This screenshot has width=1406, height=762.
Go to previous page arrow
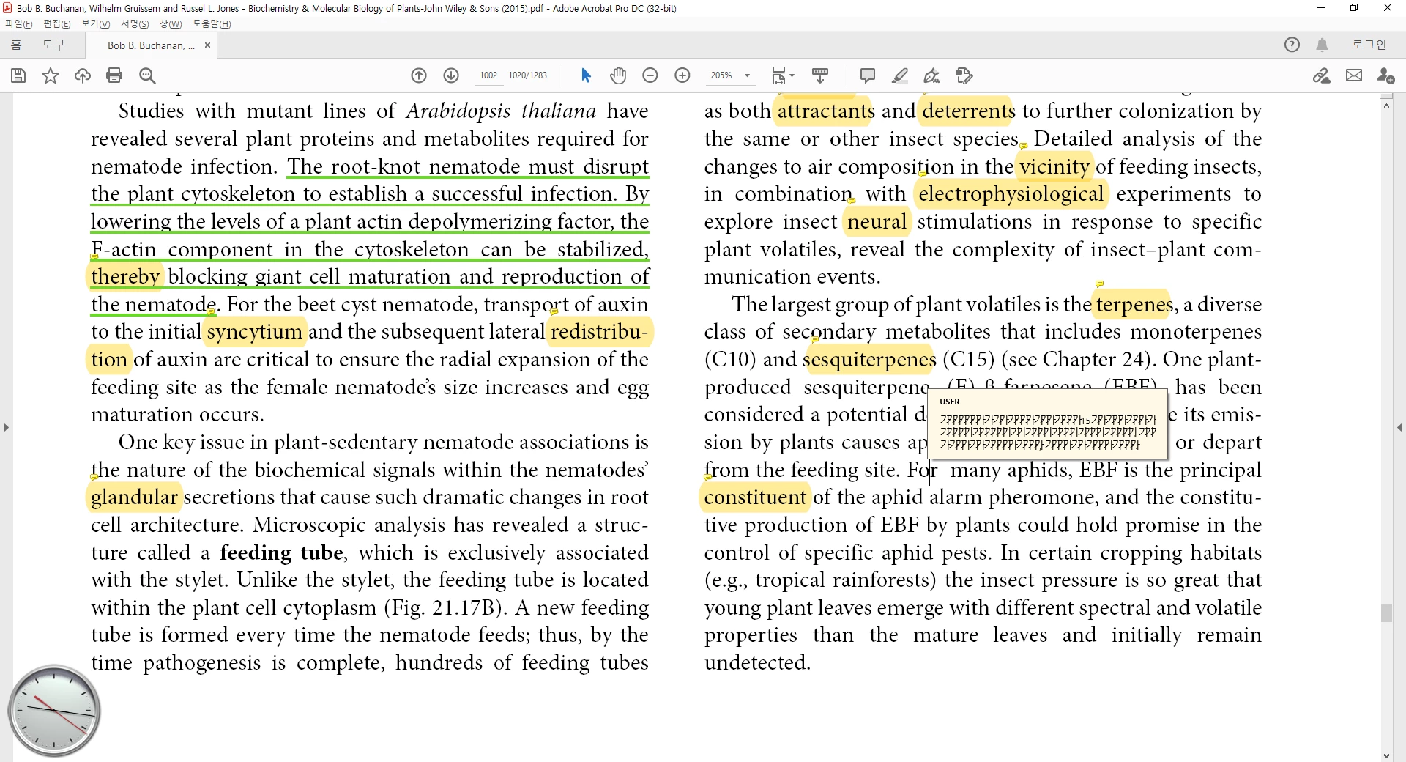419,75
